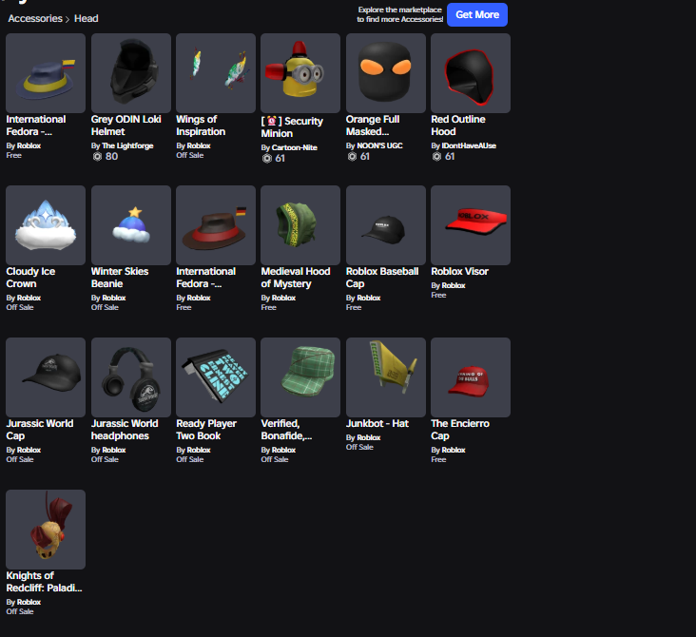The width and height of the screenshot is (696, 637).
Task: Open The Encierro Cap image
Action: tap(471, 377)
